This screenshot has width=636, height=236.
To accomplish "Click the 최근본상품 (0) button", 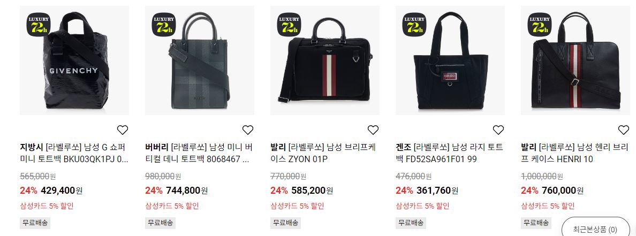I will coord(595,229).
